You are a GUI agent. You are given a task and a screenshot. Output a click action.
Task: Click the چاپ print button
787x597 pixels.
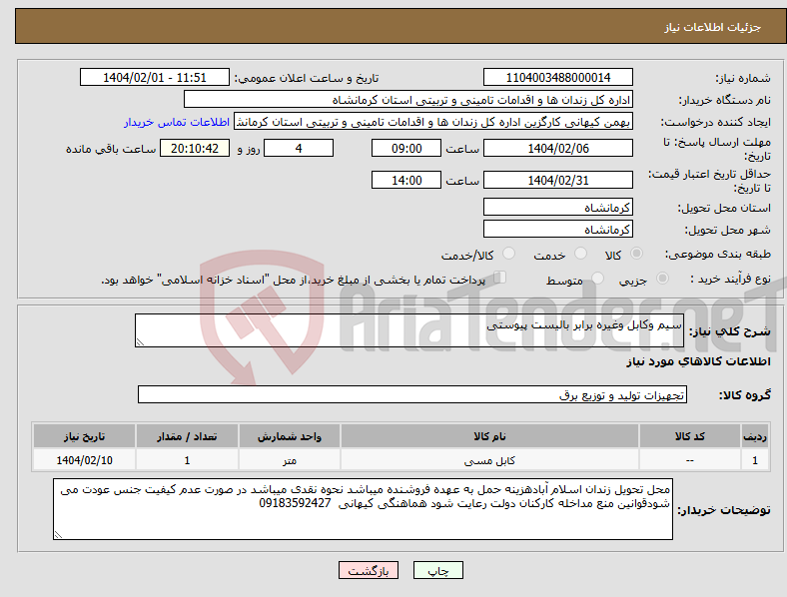coord(437,570)
